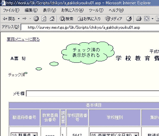Click the A票 秘 label
This screenshot has height=136, width=159.
coord(18,58)
